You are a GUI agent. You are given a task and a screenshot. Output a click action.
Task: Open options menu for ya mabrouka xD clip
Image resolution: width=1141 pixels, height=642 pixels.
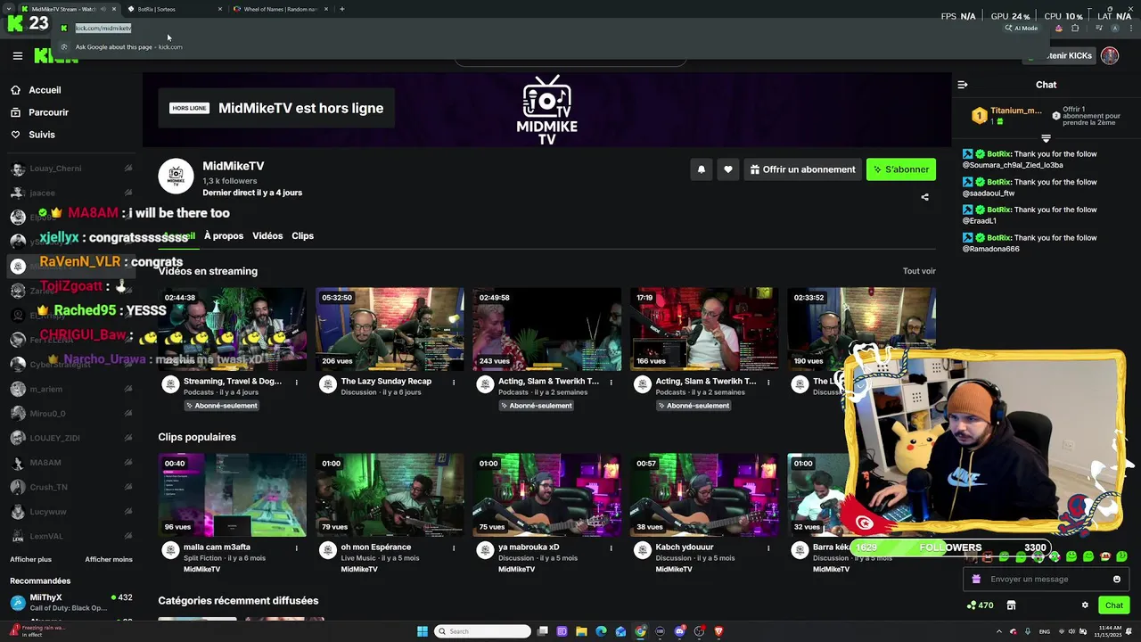pyautogui.click(x=611, y=548)
